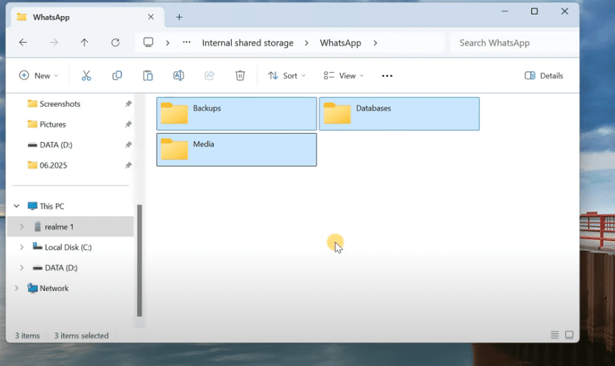Viewport: 615px width, 366px height.
Task: Navigate back with the left arrow
Action: (x=23, y=42)
